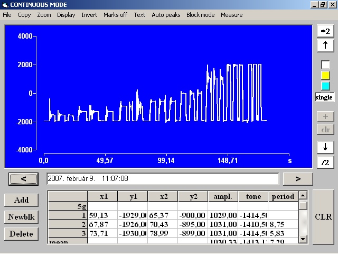This screenshot has height=254, width=338.
Task: Click the down arrow shift button
Action: coord(325,147)
